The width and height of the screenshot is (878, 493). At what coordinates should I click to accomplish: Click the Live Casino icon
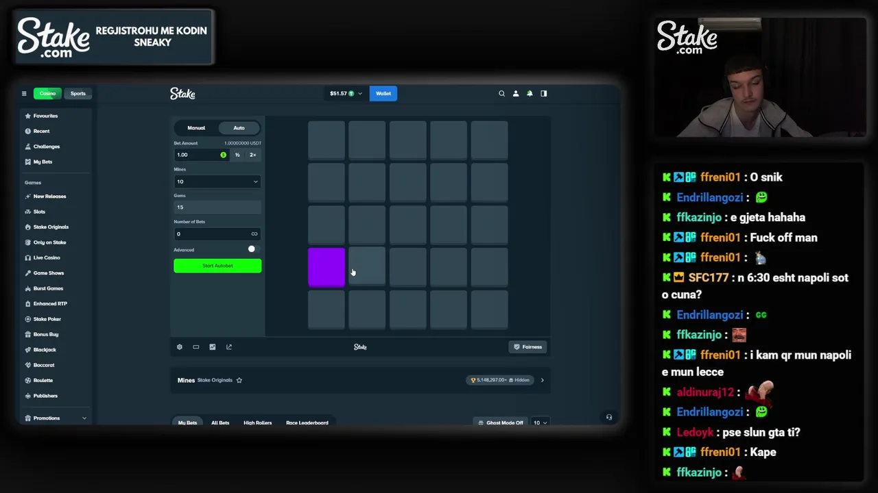(28, 257)
